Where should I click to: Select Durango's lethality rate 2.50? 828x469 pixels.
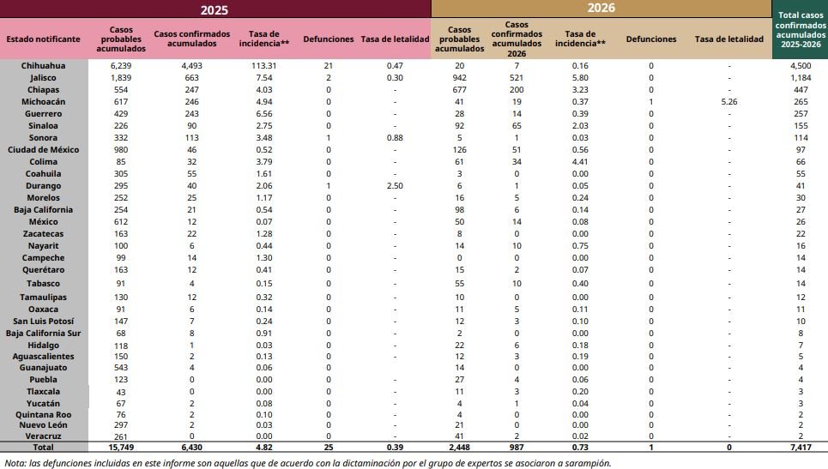pos(395,185)
